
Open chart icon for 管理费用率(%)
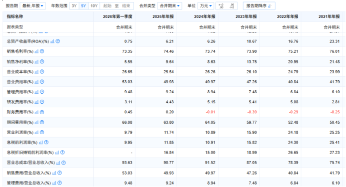click(x=36, y=92)
